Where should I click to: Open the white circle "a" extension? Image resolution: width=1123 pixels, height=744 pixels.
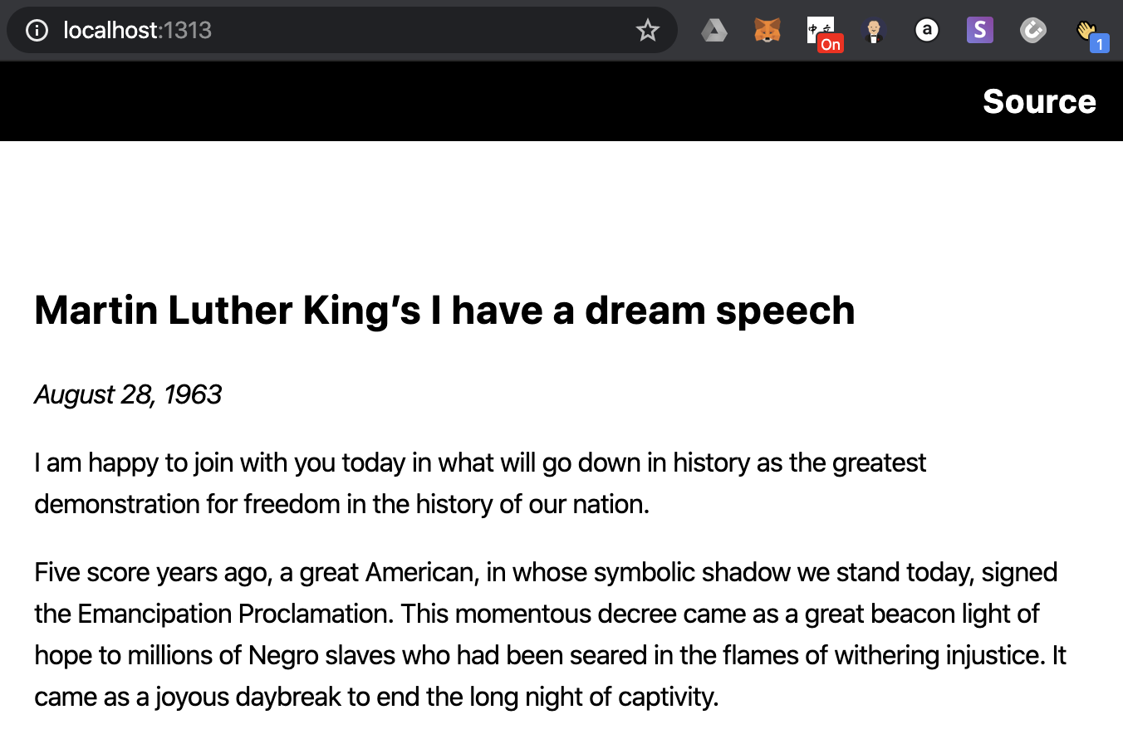coord(926,31)
